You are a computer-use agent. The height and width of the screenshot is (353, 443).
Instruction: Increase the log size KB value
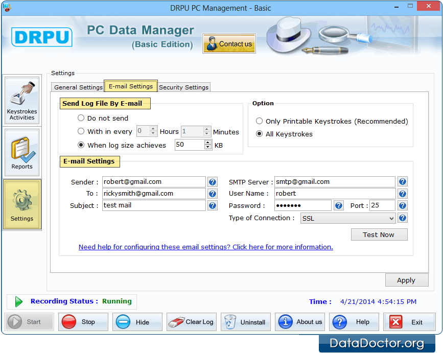click(x=207, y=142)
